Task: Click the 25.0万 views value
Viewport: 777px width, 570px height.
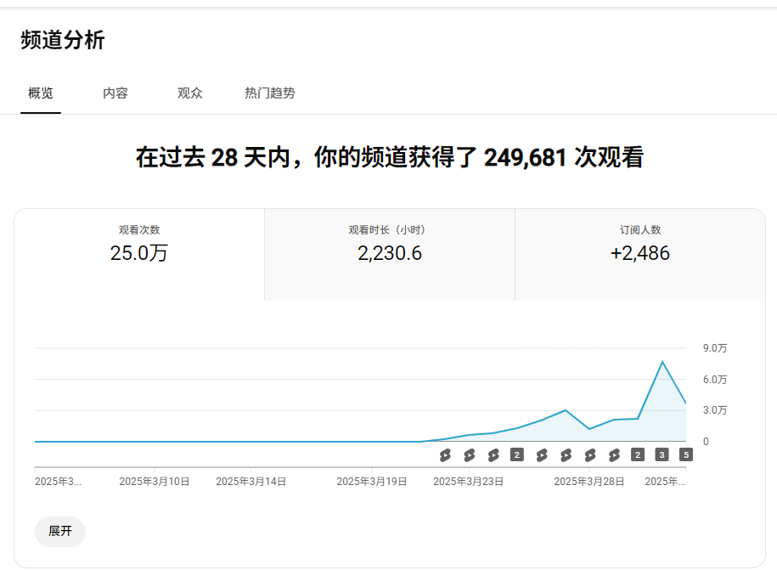Action: 139,253
